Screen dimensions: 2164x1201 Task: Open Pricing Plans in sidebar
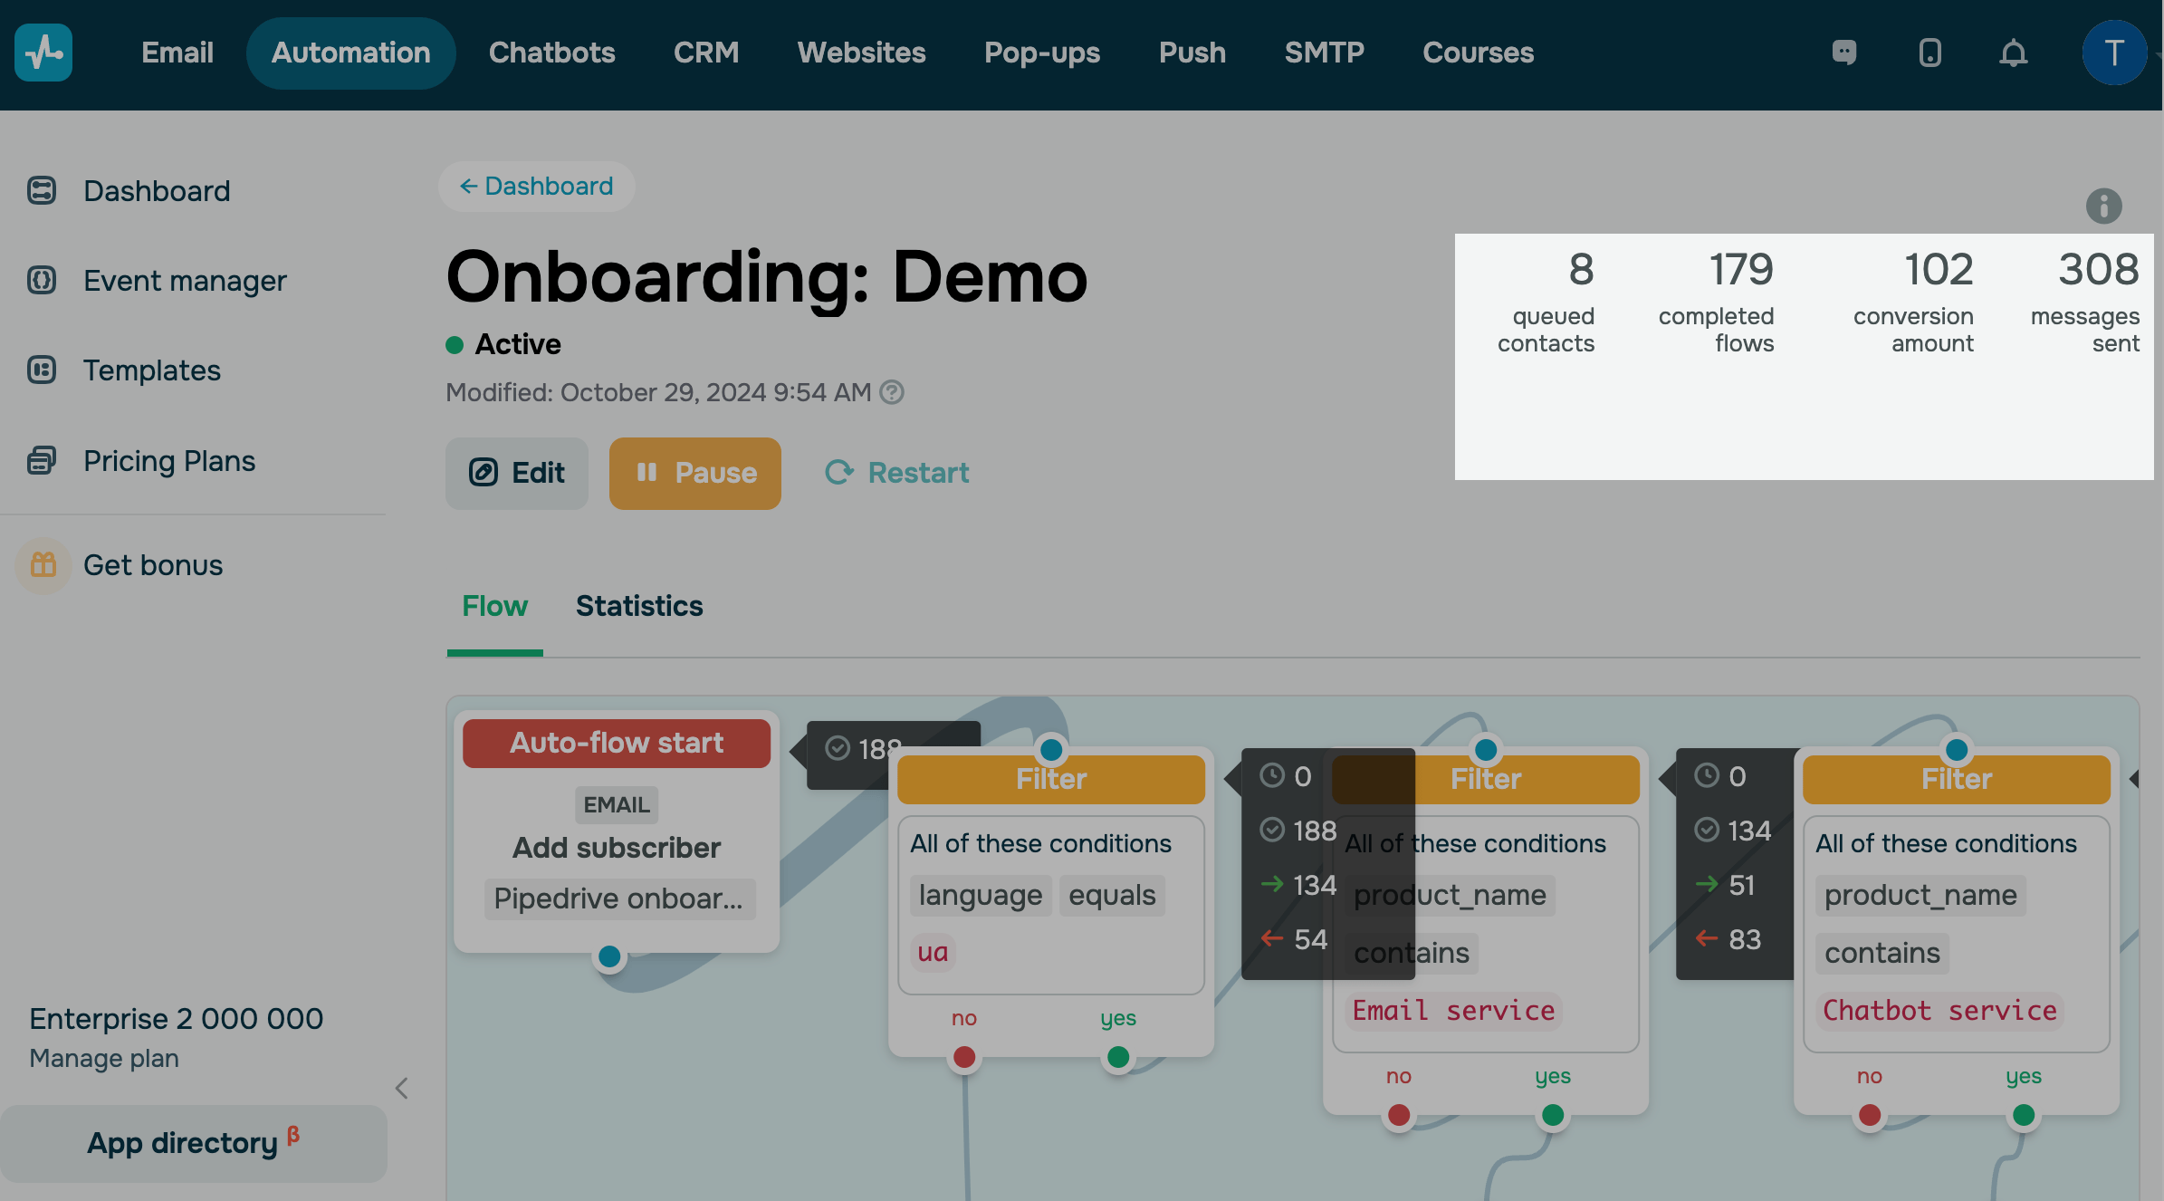[x=169, y=461]
